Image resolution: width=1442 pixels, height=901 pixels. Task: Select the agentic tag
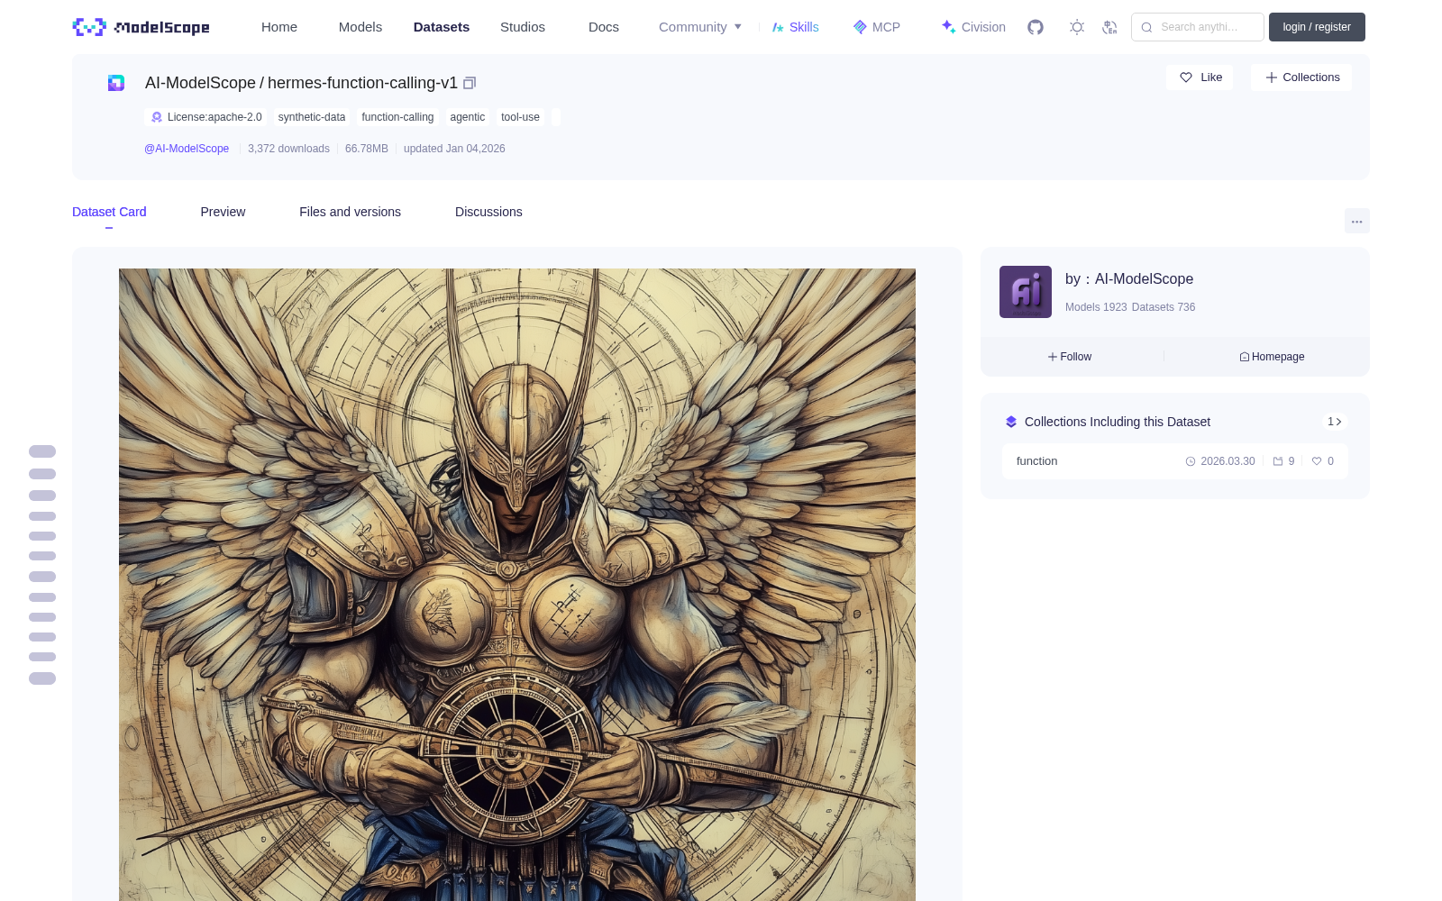pyautogui.click(x=468, y=117)
